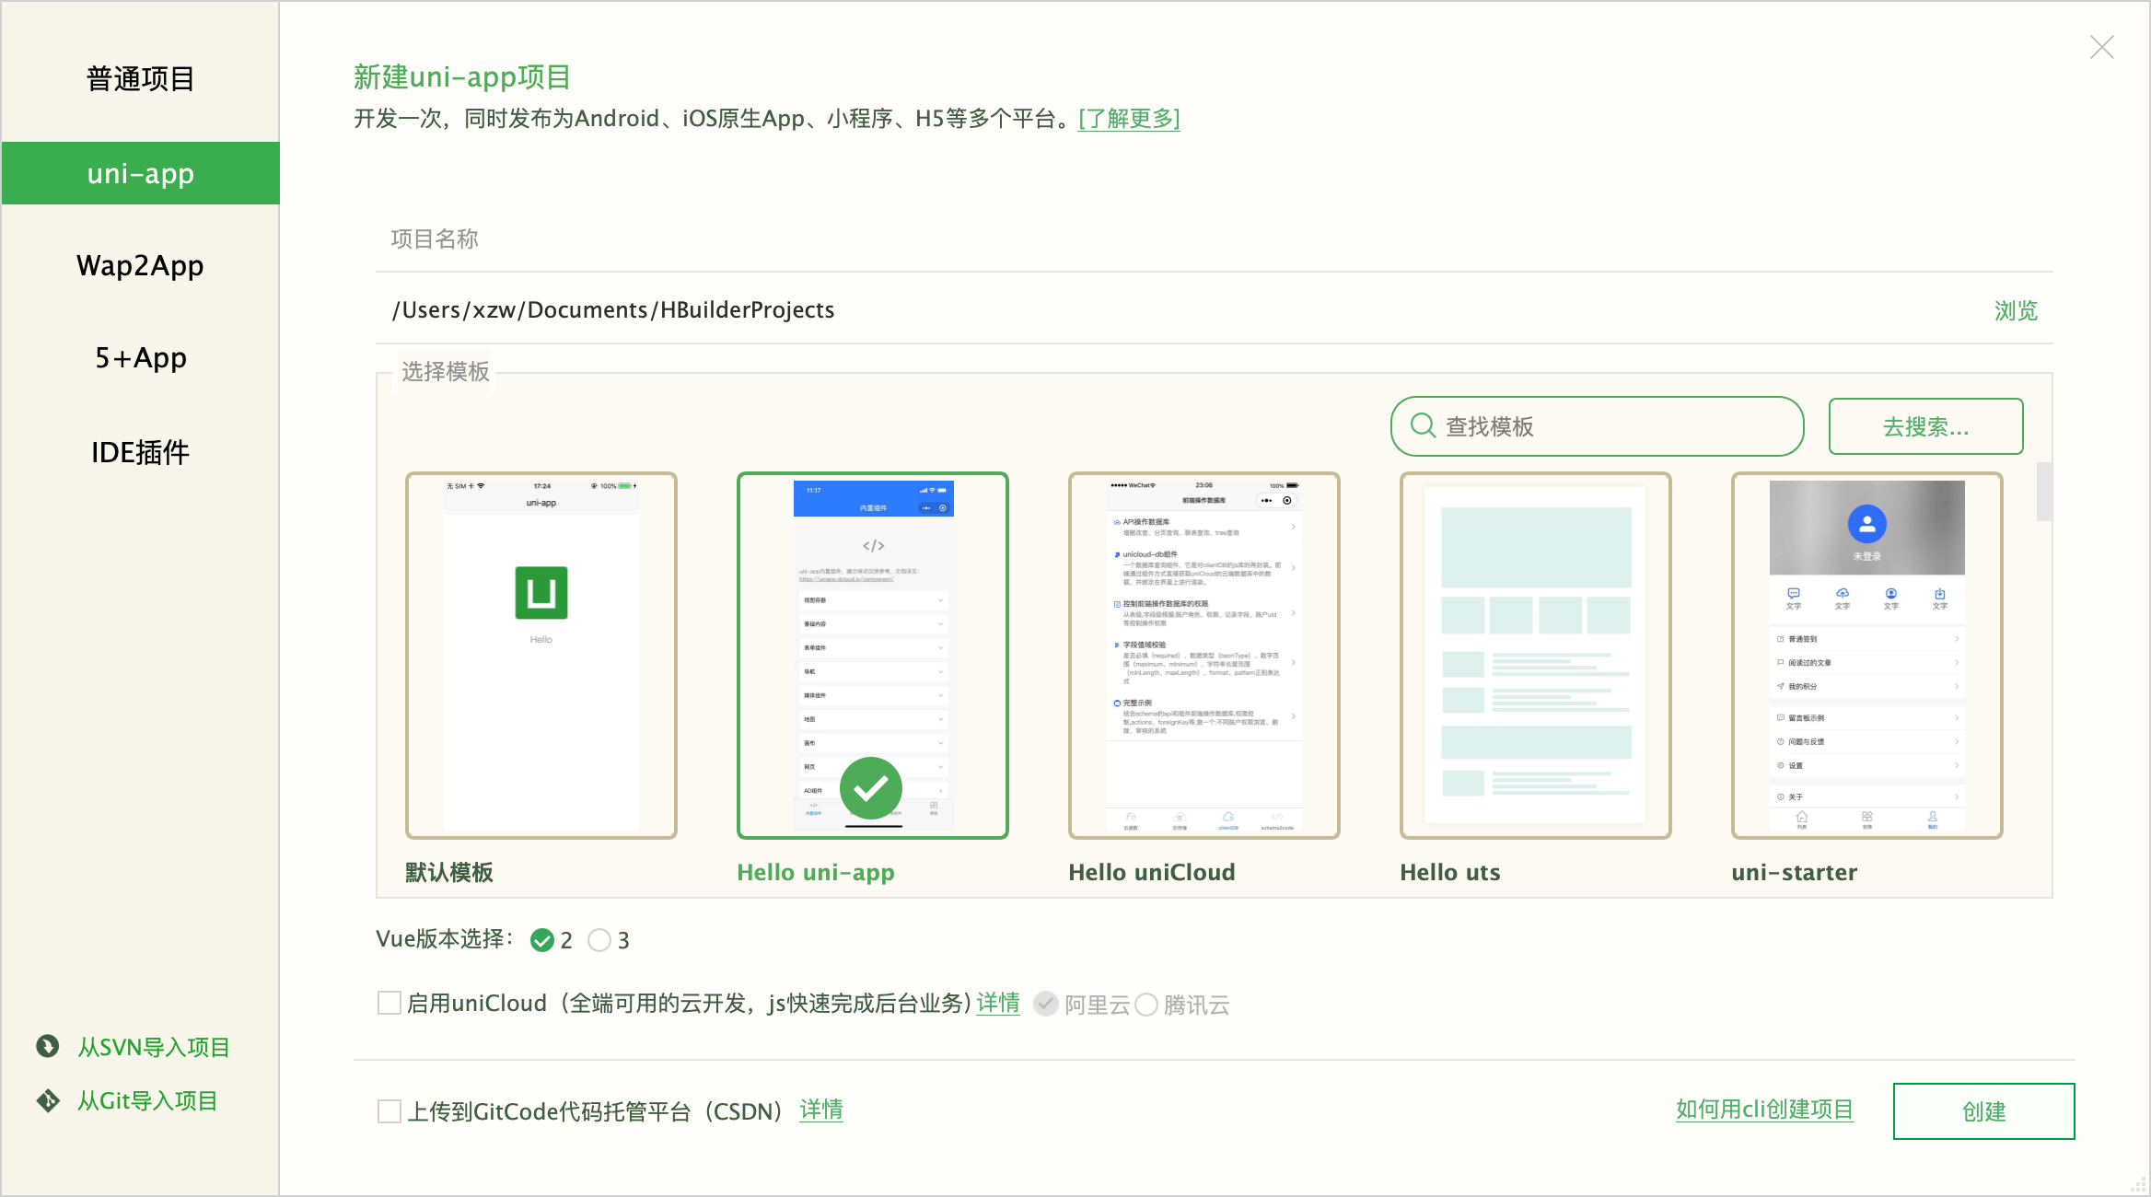The width and height of the screenshot is (2151, 1197).
Task: Switch to the 普通项目 category
Action: click(x=140, y=79)
